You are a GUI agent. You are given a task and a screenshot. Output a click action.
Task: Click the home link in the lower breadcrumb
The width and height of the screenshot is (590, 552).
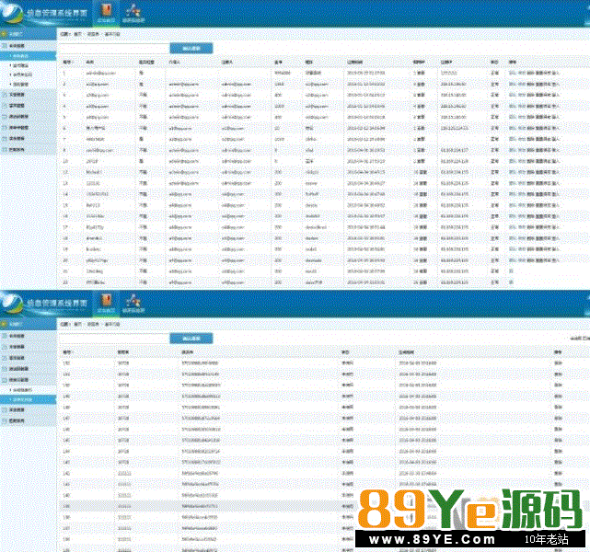77,324
